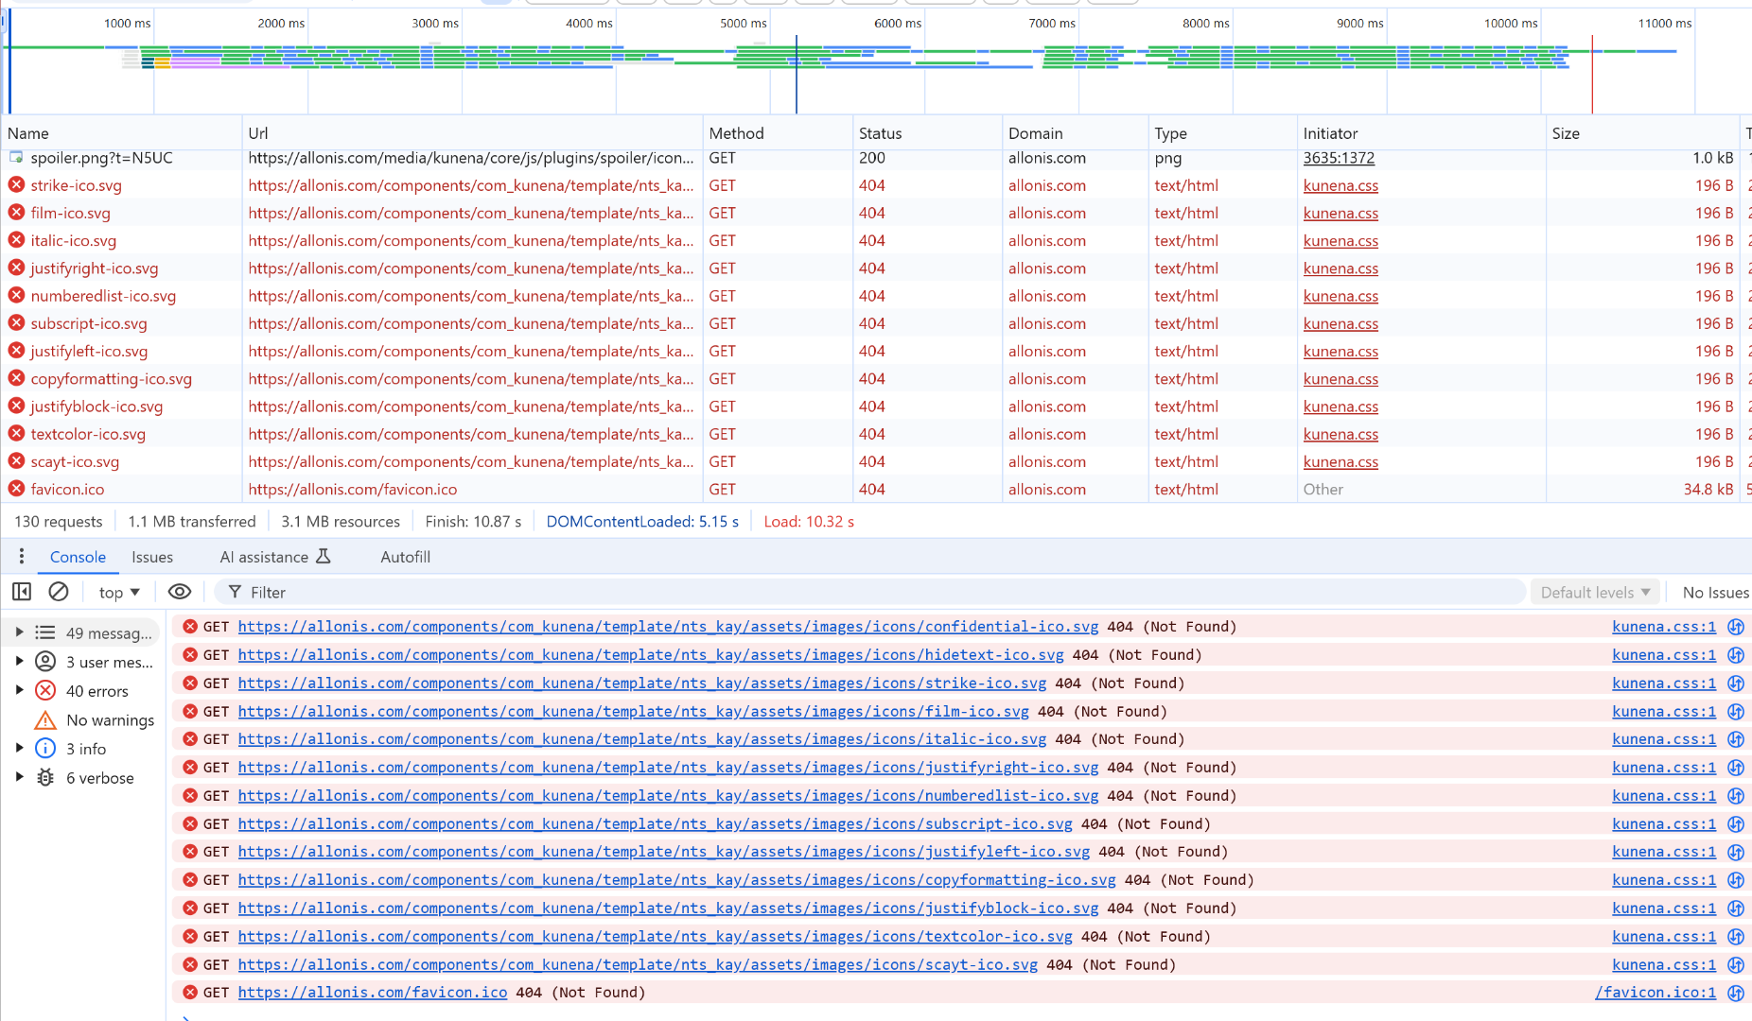Click the red Load marker in timeline
1752x1021 pixels.
click(1592, 76)
